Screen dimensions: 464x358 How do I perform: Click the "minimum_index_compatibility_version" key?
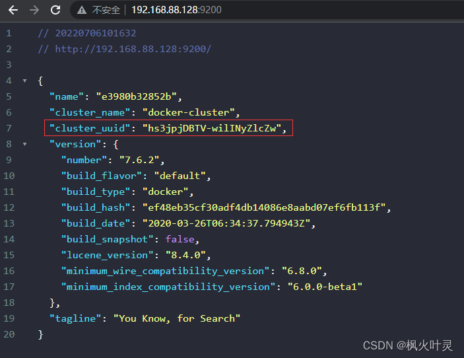tap(168, 287)
